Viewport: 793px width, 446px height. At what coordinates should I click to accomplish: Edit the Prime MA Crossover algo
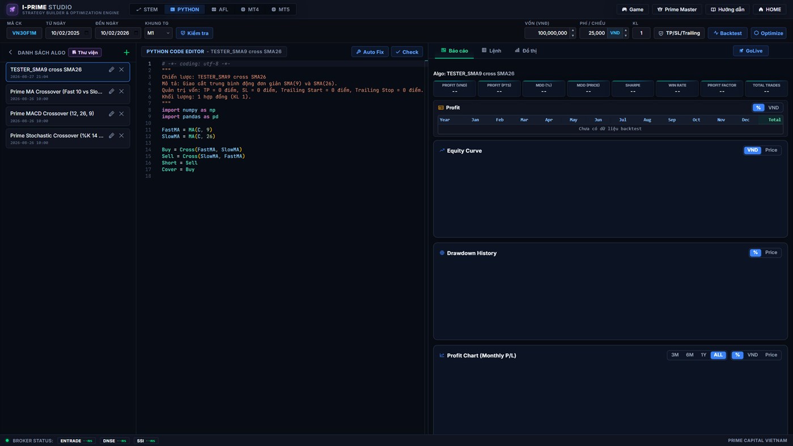tap(111, 91)
